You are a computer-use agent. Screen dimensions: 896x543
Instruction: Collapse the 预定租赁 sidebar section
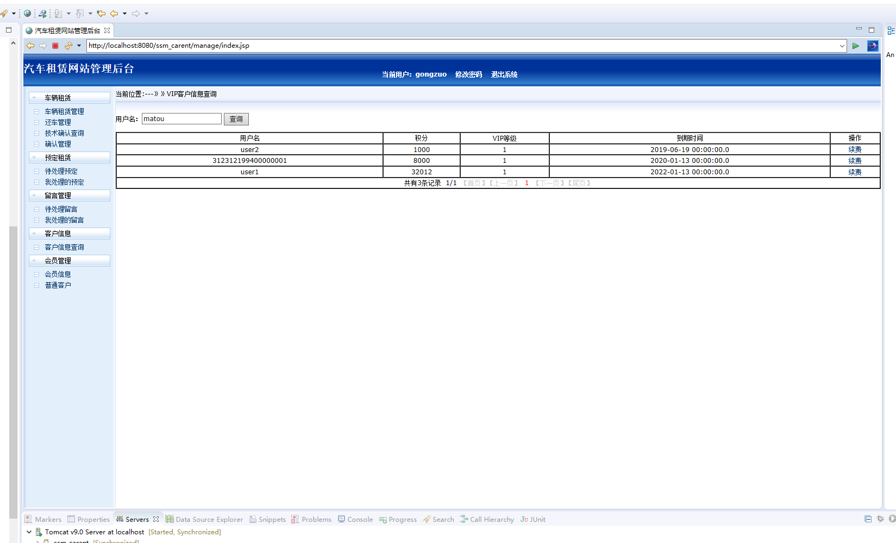coord(70,157)
